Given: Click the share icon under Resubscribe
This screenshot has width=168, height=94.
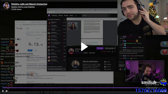Looking at the screenshot, I should 113,52.
